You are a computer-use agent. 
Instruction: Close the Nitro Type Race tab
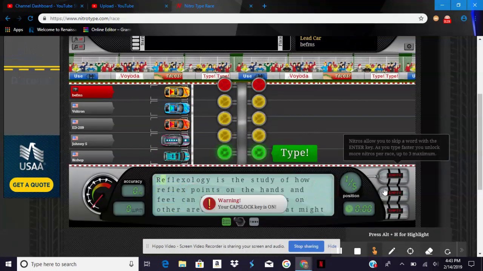point(251,6)
